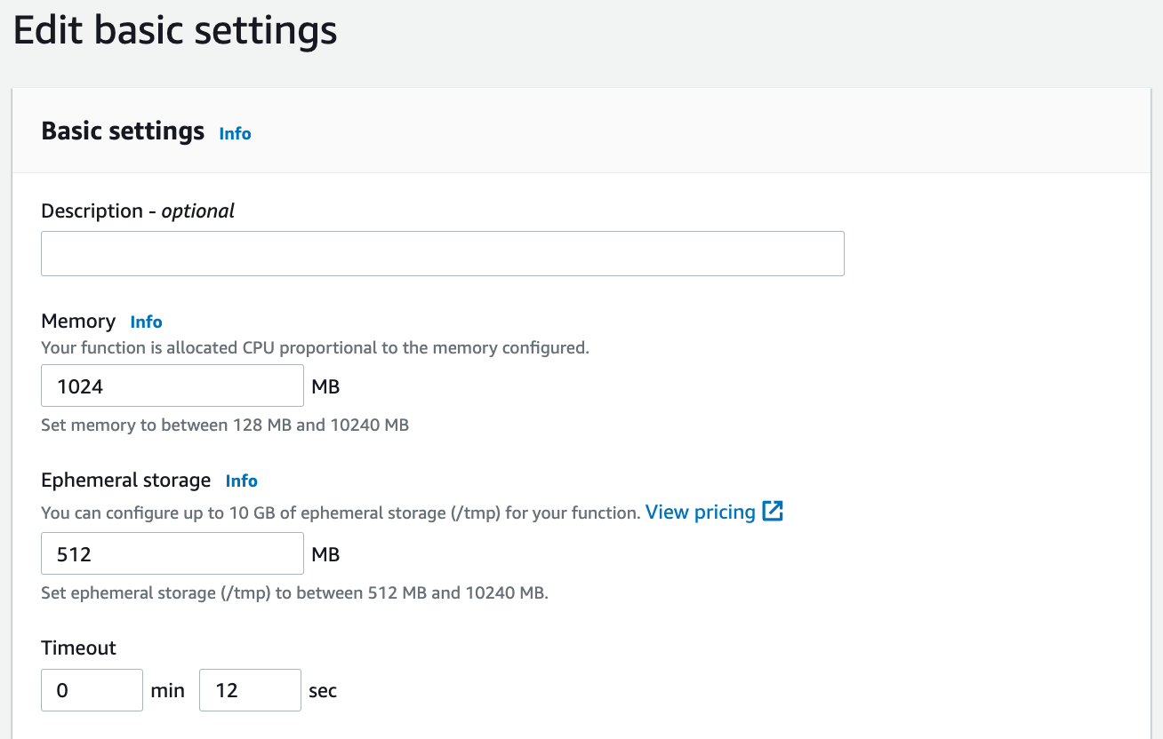The width and height of the screenshot is (1163, 739).
Task: Click the ephemeral storage range hint text
Action: click(294, 592)
